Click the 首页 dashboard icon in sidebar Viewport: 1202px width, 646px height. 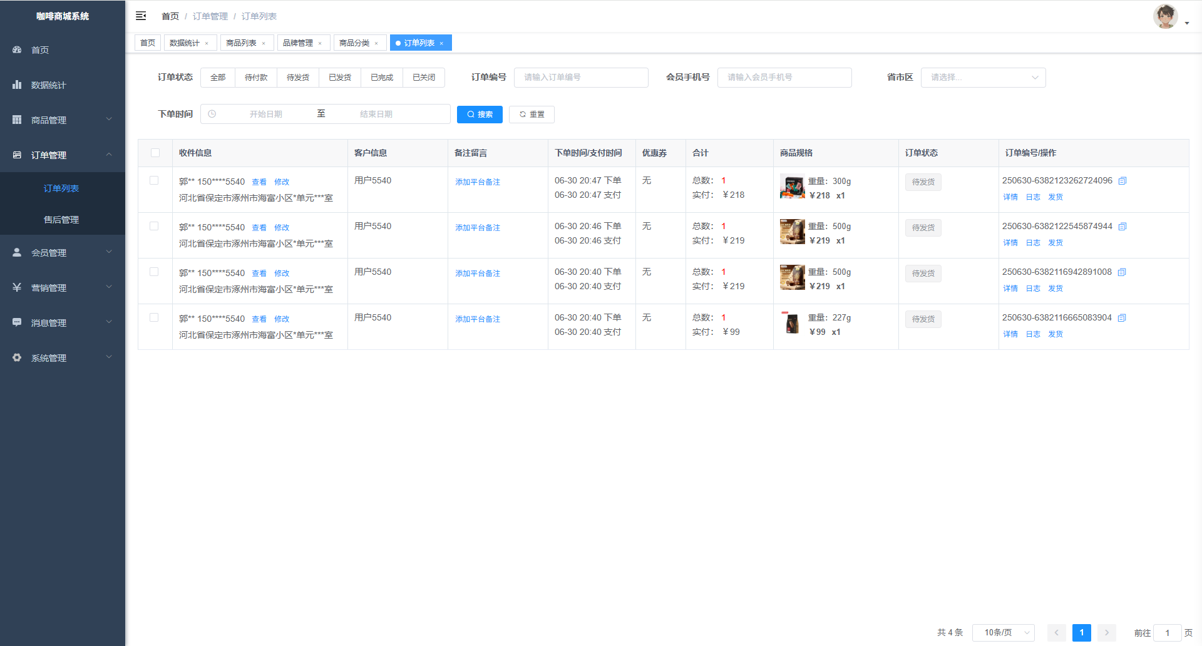tap(17, 49)
